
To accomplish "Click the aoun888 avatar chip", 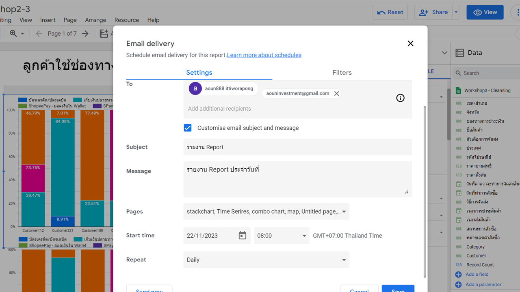I will pyautogui.click(x=223, y=88).
